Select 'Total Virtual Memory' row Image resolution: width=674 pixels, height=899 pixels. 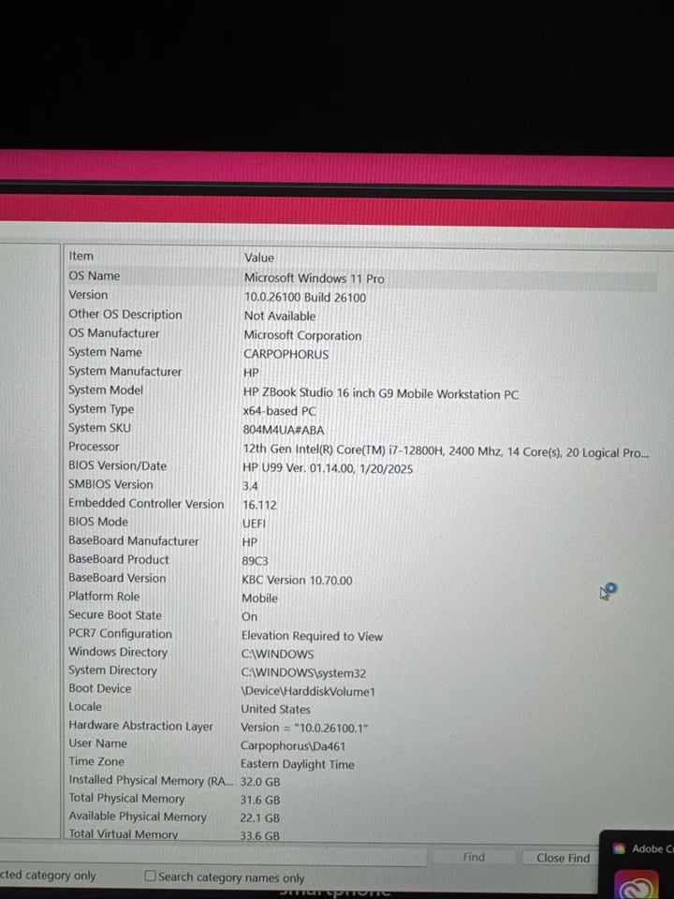pos(123,834)
